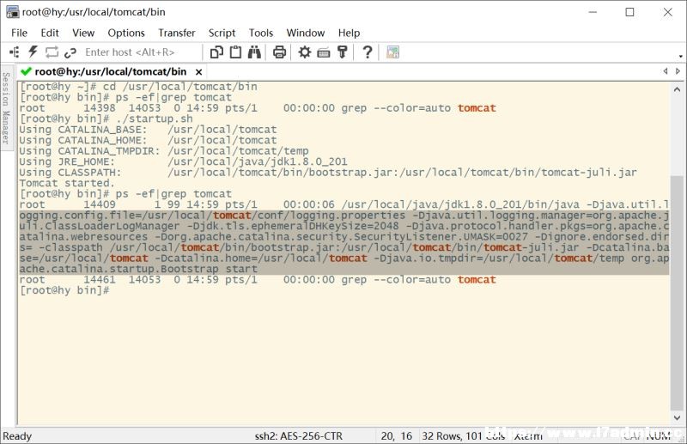The width and height of the screenshot is (687, 444).
Task: Open the Options menu
Action: [126, 33]
